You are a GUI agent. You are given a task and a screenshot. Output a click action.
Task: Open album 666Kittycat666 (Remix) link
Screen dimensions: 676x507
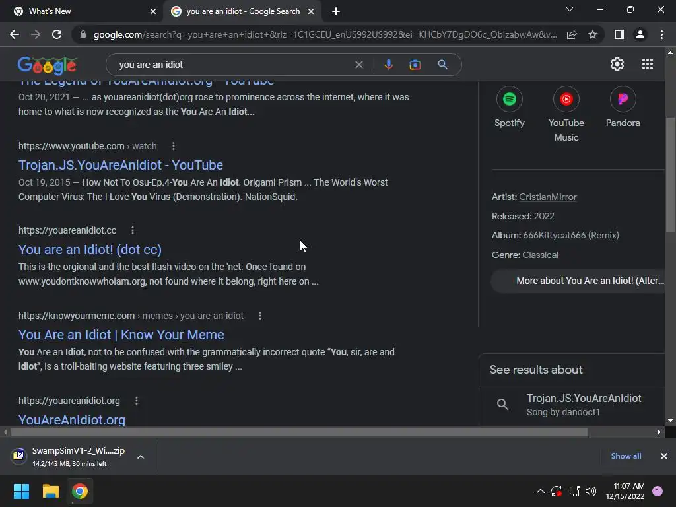pyautogui.click(x=571, y=236)
